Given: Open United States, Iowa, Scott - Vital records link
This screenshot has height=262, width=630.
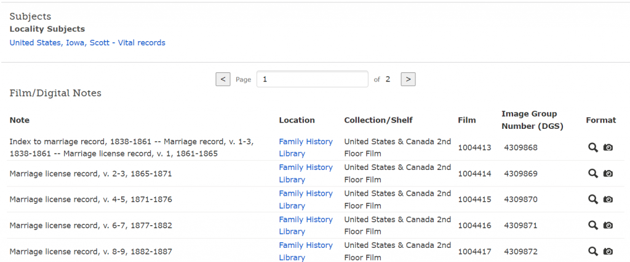Looking at the screenshot, I should (x=87, y=43).
